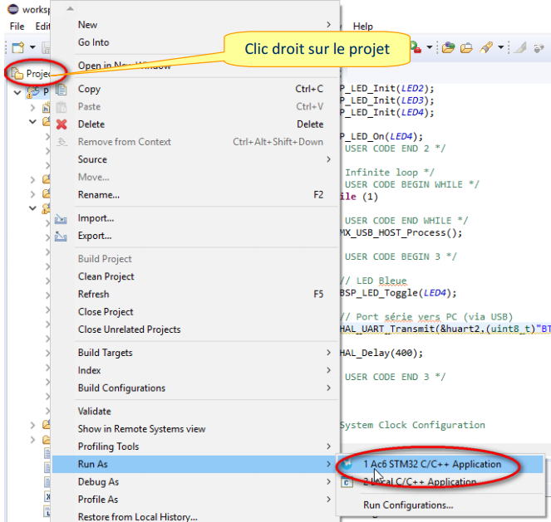Open the Help menu in menu bar
The width and height of the screenshot is (551, 522).
363,27
